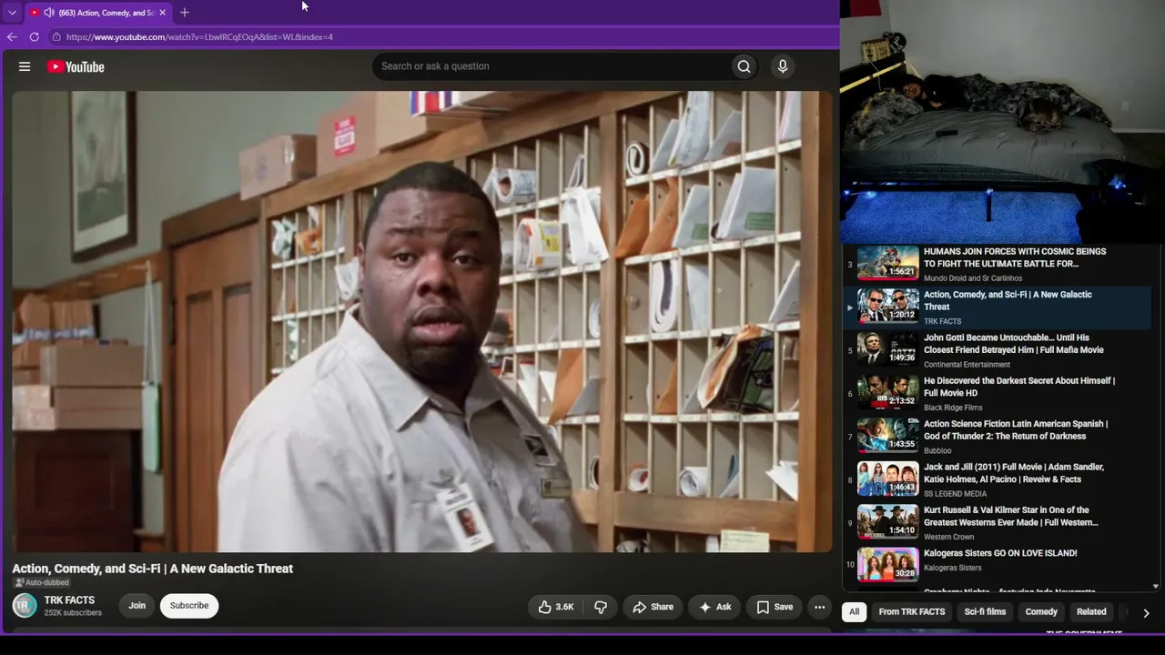Join the TRK FACTS channel membership

pyautogui.click(x=137, y=606)
